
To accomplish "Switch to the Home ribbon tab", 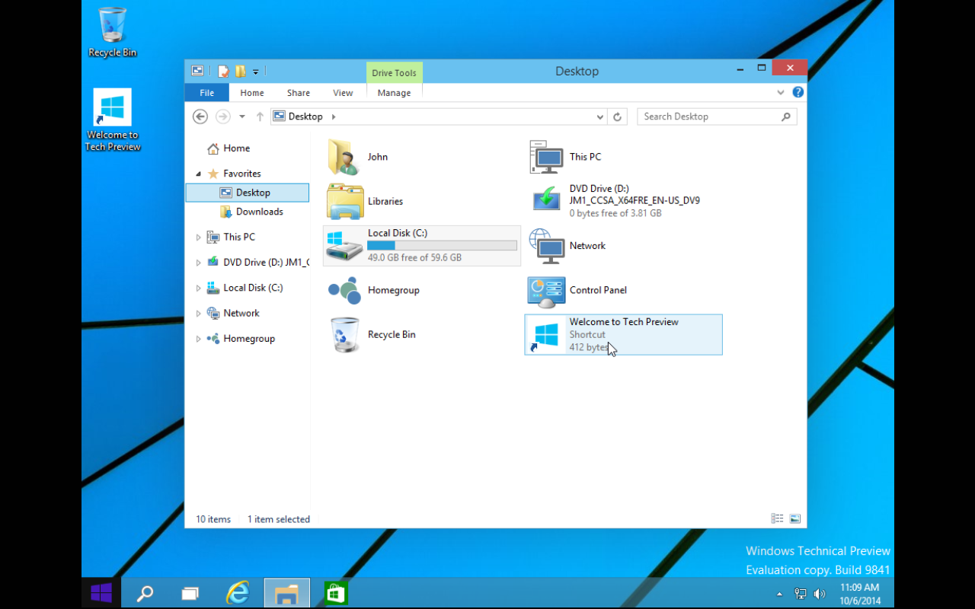I will pos(252,92).
